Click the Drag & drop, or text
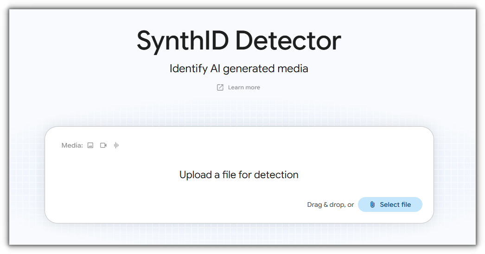 pos(330,204)
